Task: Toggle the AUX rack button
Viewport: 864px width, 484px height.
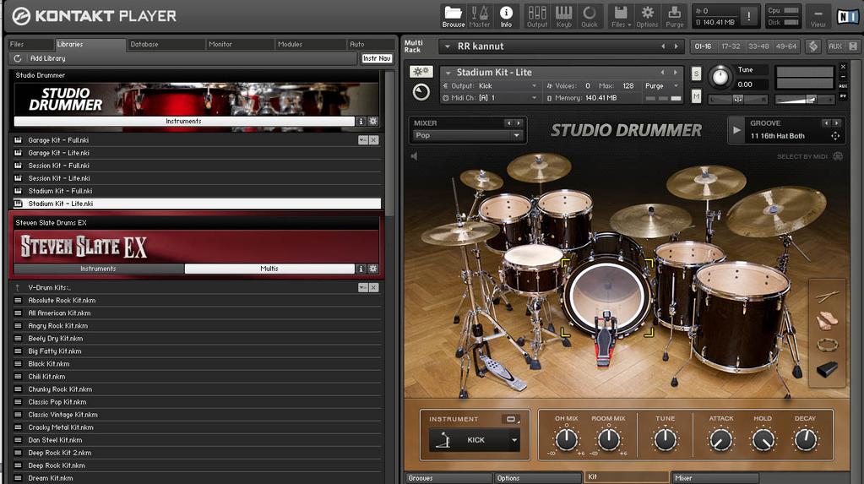Action: [x=835, y=46]
